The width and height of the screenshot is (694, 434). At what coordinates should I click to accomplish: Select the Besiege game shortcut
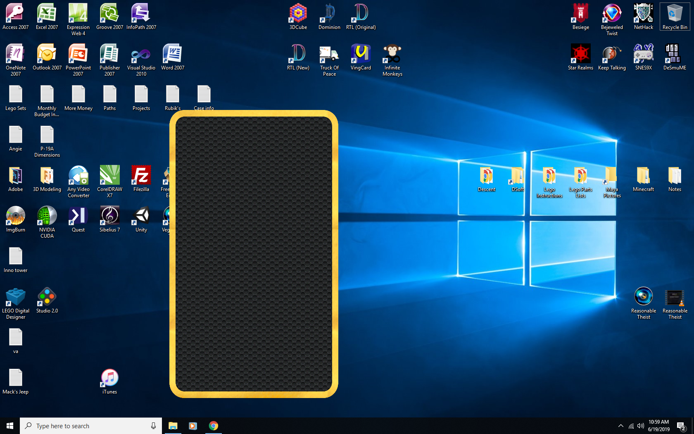(x=581, y=17)
